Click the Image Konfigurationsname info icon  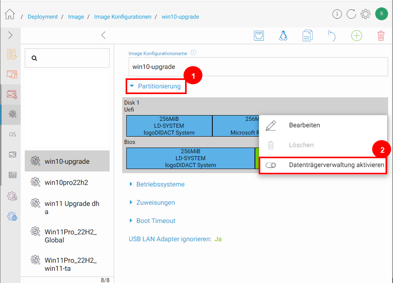[x=193, y=53]
